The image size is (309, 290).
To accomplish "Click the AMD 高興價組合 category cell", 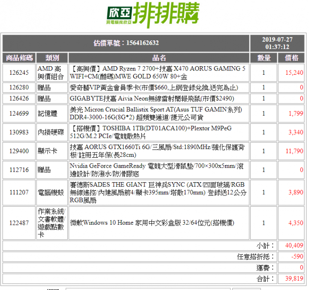I will point(52,73).
